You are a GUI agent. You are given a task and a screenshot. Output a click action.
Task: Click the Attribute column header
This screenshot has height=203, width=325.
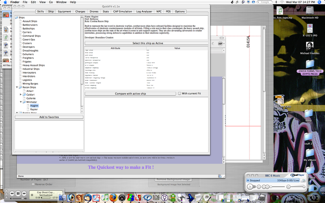(x=115, y=48)
